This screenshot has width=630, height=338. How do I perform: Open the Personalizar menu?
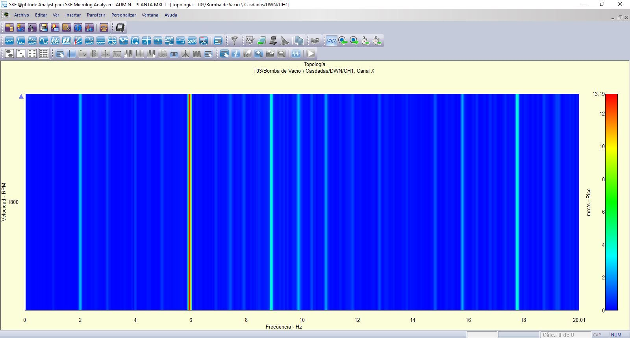[124, 15]
